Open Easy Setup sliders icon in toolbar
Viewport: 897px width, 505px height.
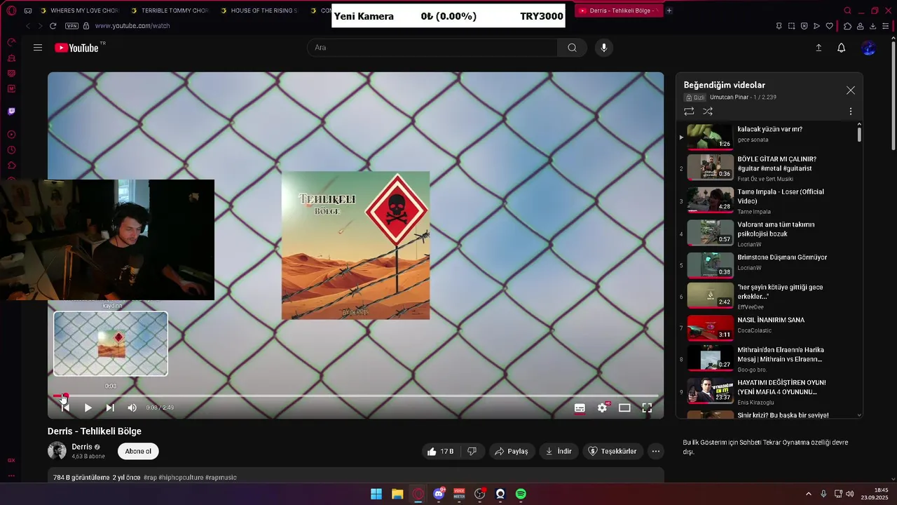pos(886,26)
